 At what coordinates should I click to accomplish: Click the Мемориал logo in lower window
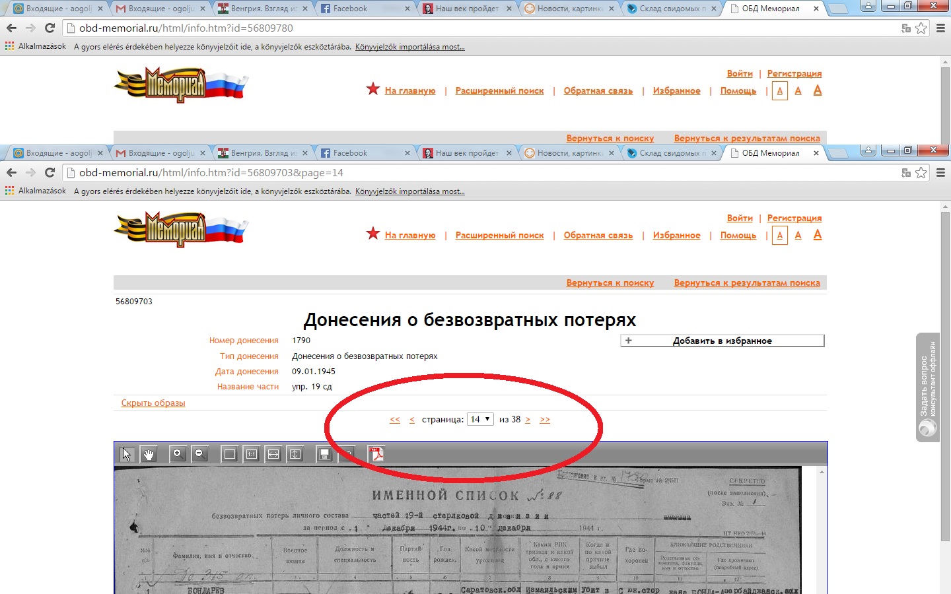(180, 230)
